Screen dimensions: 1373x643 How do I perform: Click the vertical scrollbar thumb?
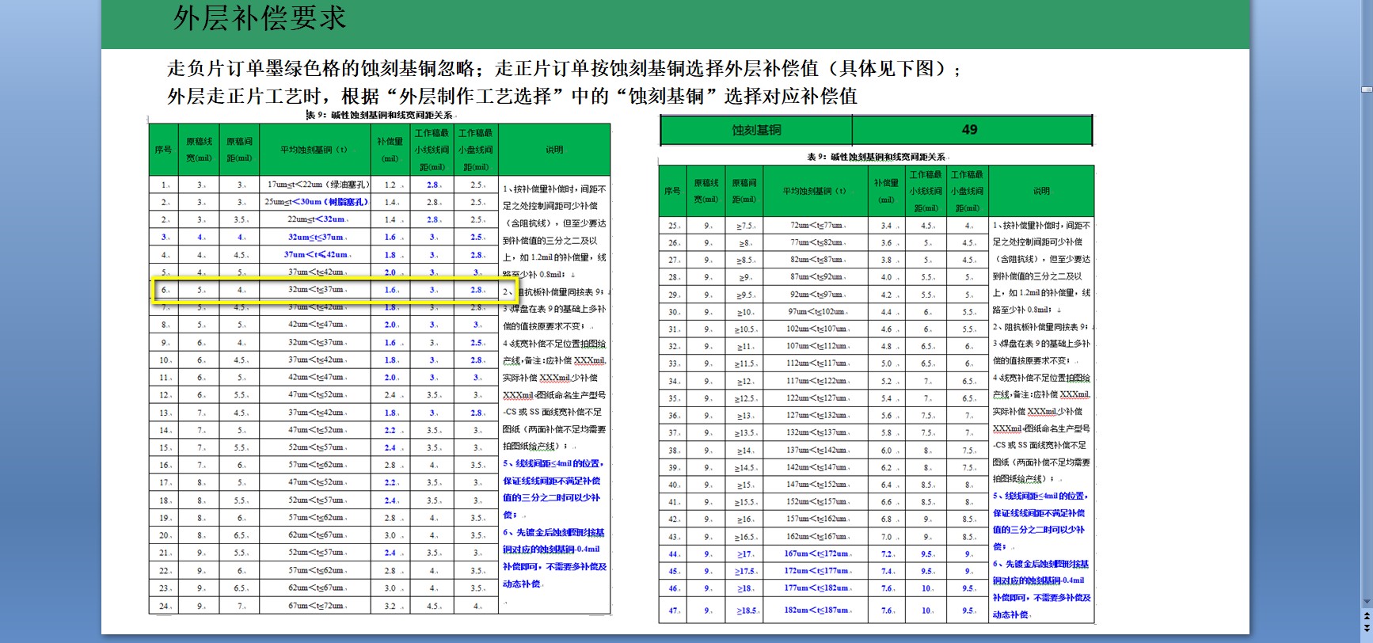click(x=1367, y=89)
